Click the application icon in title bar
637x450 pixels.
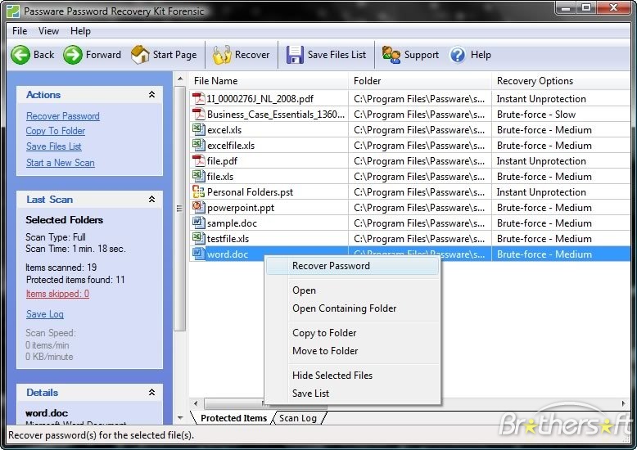(13, 11)
